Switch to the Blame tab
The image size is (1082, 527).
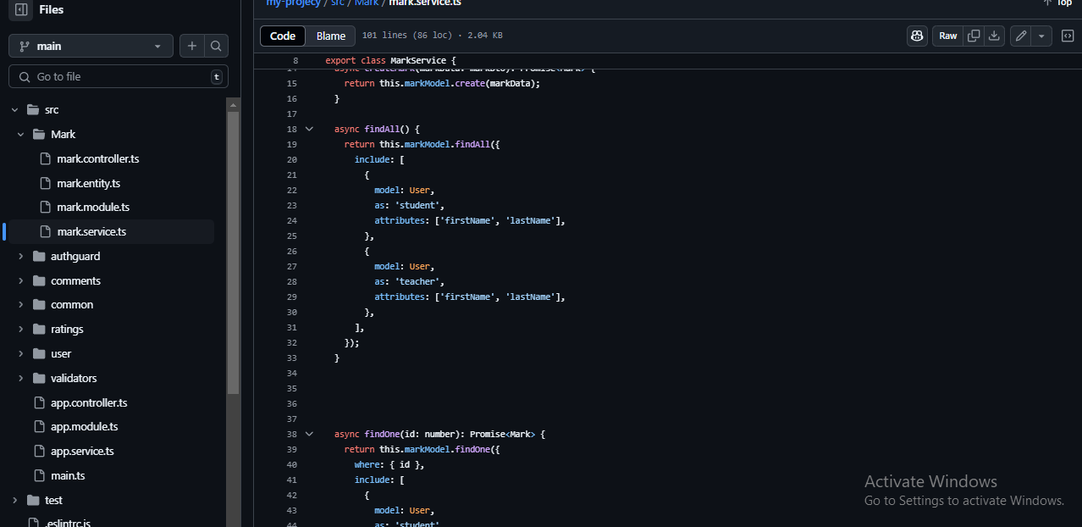(x=330, y=36)
